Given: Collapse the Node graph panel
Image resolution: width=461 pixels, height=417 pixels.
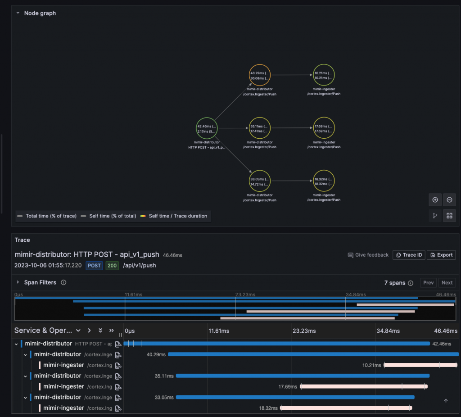Looking at the screenshot, I should pyautogui.click(x=18, y=13).
